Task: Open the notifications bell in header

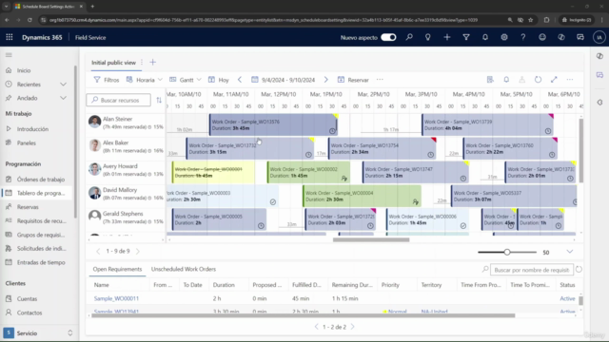Action: click(x=485, y=37)
